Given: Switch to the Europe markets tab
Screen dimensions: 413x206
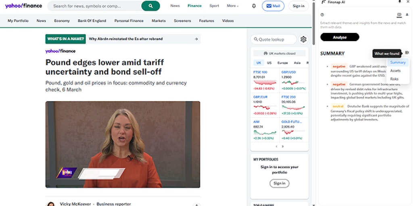Looking at the screenshot, I should pos(283,63).
